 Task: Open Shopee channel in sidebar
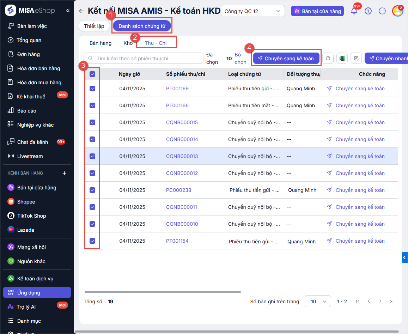26,202
